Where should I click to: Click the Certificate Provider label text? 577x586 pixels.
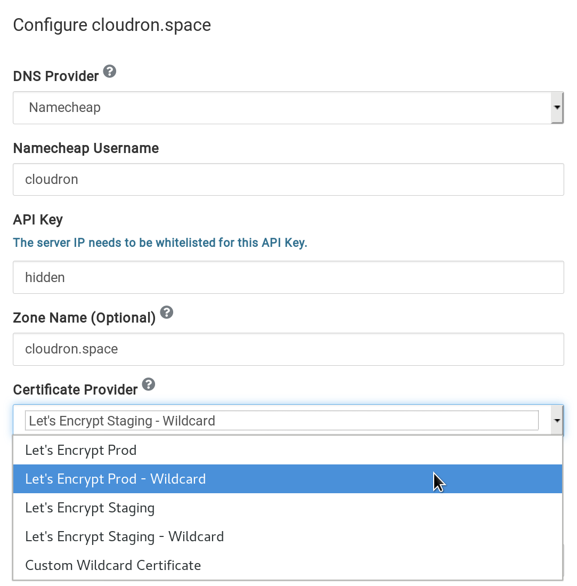[75, 390]
